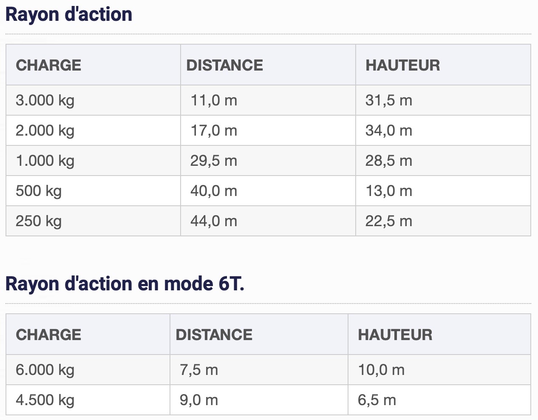Click the 40,0 m distance value
Viewport: 538px width, 420px height.
pyautogui.click(x=214, y=191)
